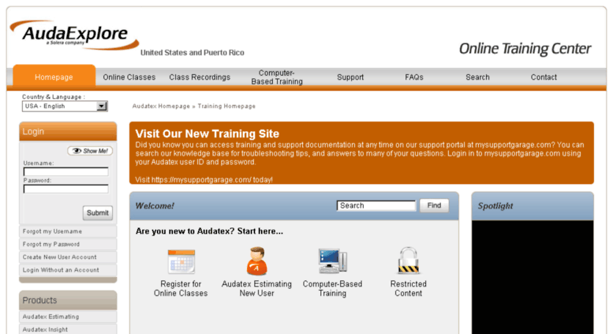Visit the https://mysupportgarage.com/ link
613x334 pixels.
tap(201, 179)
